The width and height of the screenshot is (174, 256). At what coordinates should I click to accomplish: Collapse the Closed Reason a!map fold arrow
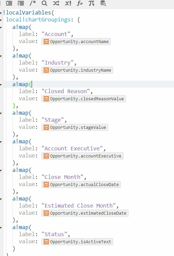1,84
